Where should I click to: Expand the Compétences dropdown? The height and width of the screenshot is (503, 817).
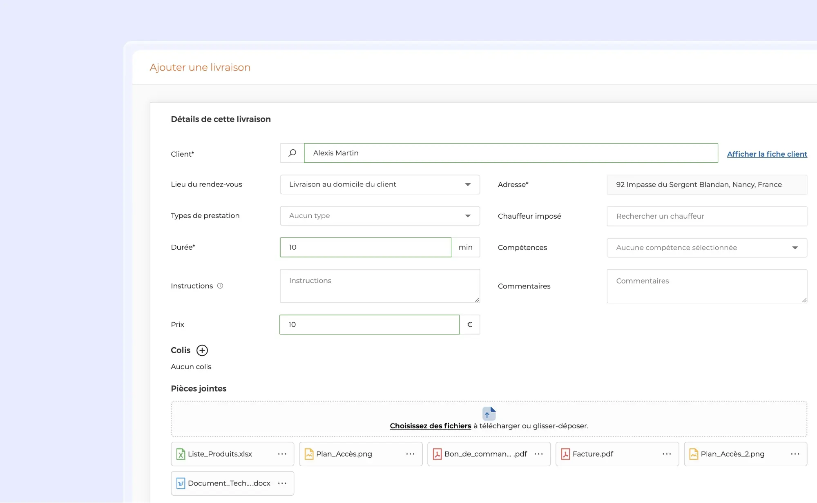click(x=707, y=248)
